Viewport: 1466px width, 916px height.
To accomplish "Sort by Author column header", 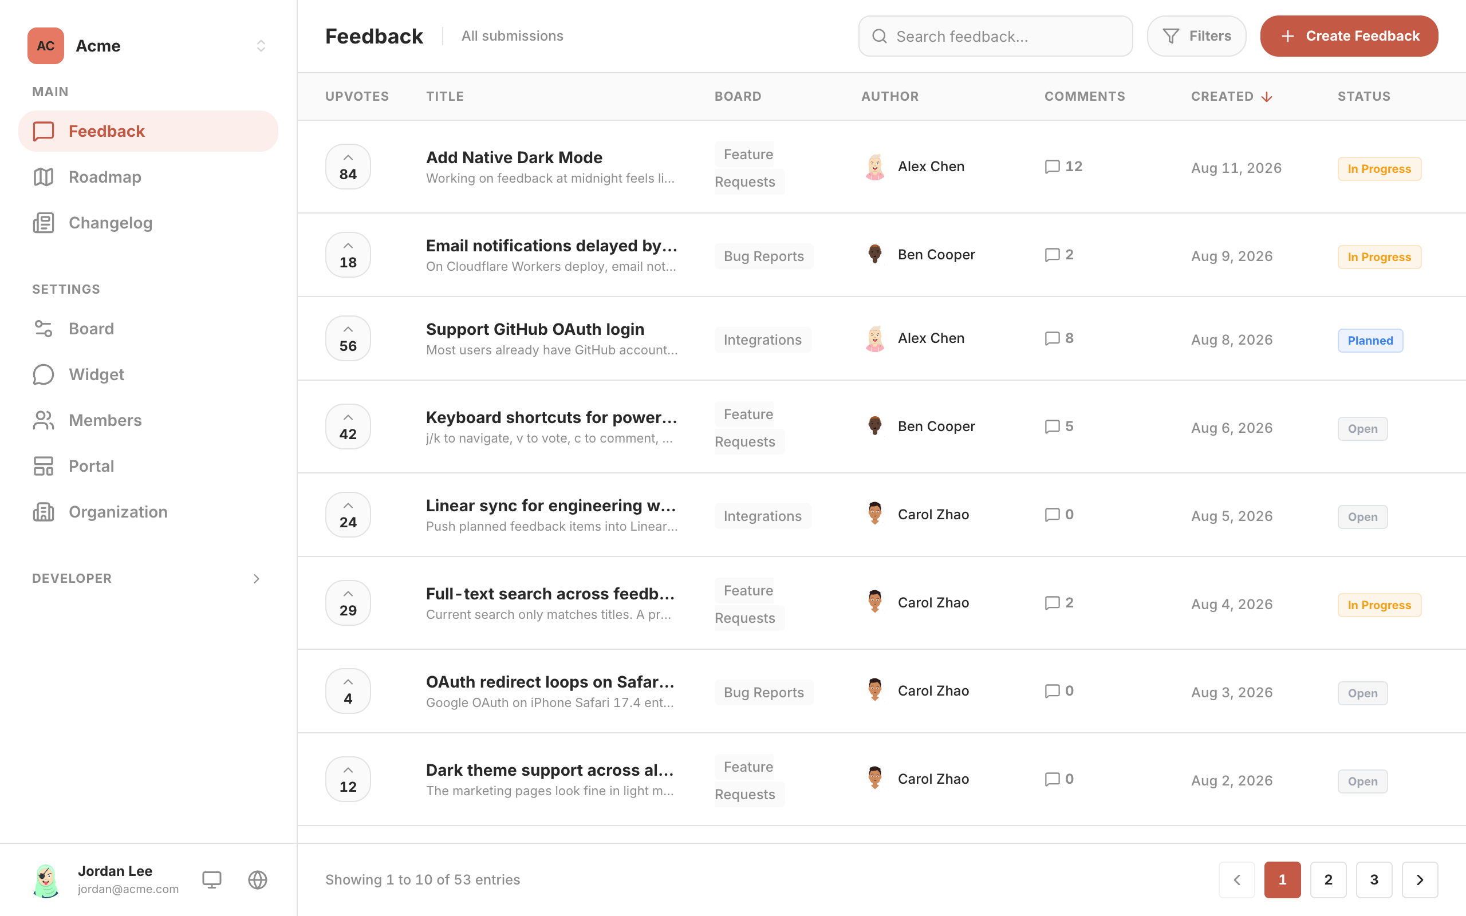I will pos(889,96).
